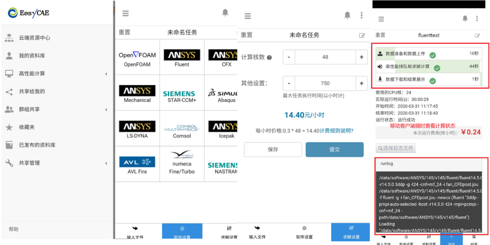Click the 计算核数 help question icon
490x245 pixels.
pos(269,58)
